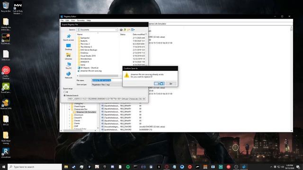Viewport: 303px width, 170px height.
Task: Open Spotify from taskbar
Action: pyautogui.click(x=128, y=167)
